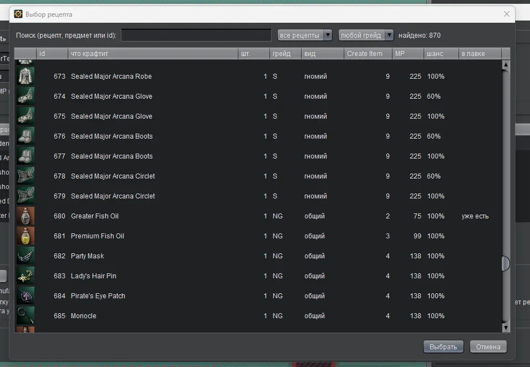Click the 'Create Item' column header
Viewport: 530px width, 367px height.
[368, 54]
